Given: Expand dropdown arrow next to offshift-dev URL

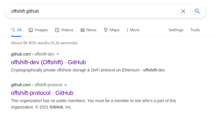Looking at the screenshot, I should (x=58, y=54).
